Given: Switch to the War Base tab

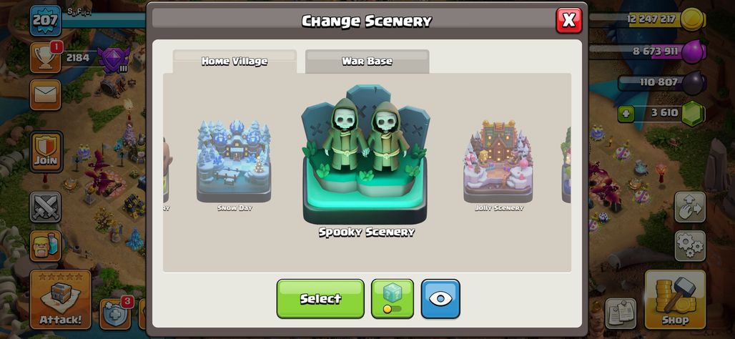Looking at the screenshot, I should [367, 62].
